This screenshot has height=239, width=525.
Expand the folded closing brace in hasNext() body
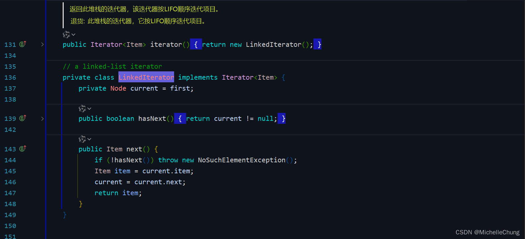[x=282, y=119]
